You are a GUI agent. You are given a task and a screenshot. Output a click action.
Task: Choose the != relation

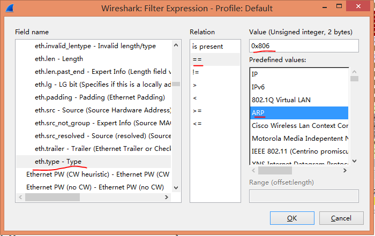tap(215, 72)
